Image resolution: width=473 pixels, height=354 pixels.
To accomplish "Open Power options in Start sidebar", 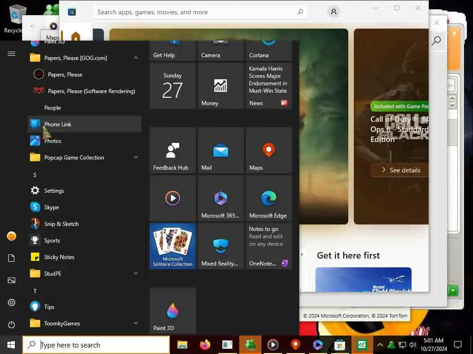I will pyautogui.click(x=12, y=324).
